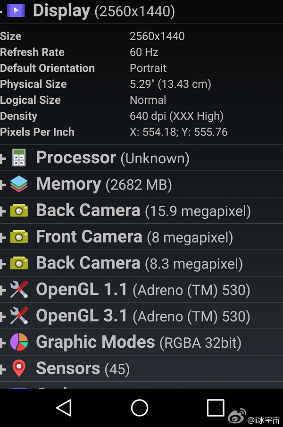The width and height of the screenshot is (283, 427).
Task: Click the calculator icon beside Processor
Action: coord(19,158)
